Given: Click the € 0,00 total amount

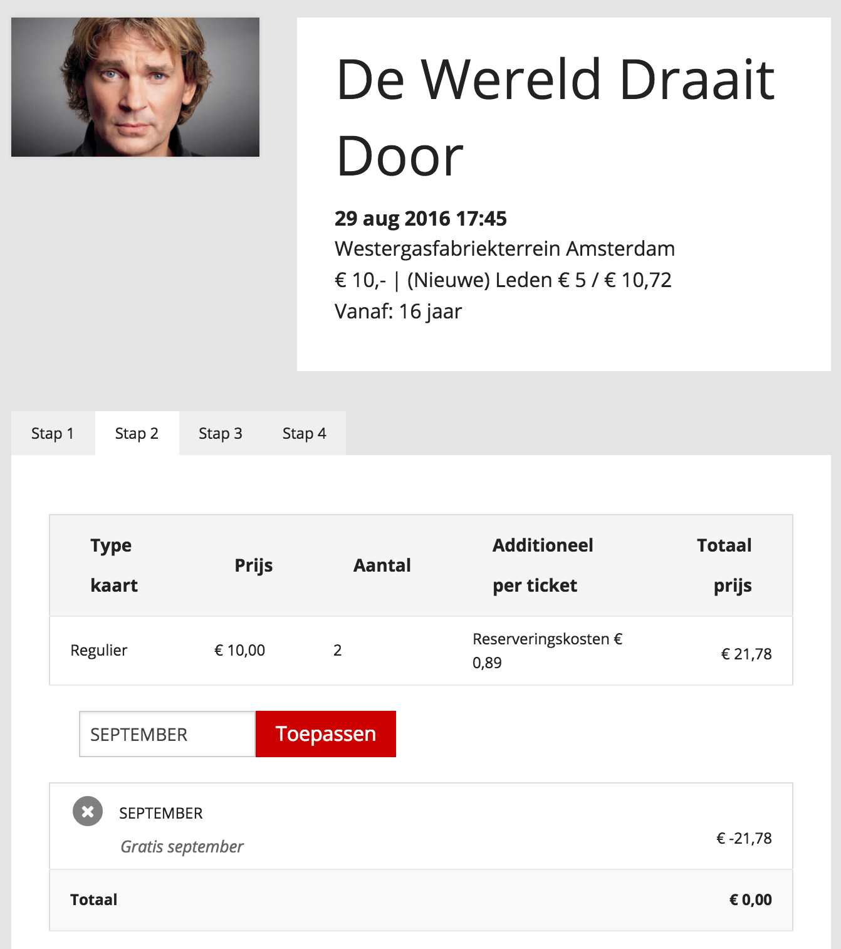Looking at the screenshot, I should pyautogui.click(x=750, y=899).
